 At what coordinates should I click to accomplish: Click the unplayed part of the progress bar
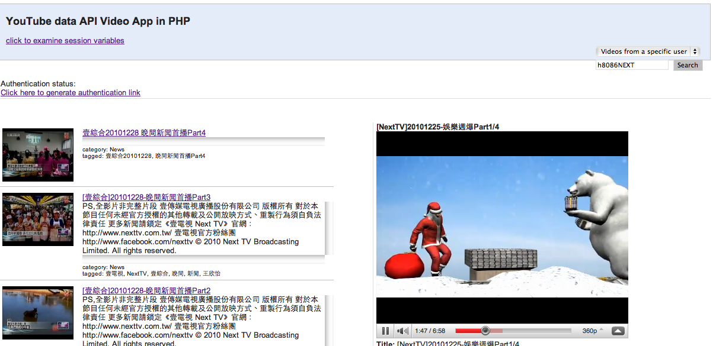[537, 331]
